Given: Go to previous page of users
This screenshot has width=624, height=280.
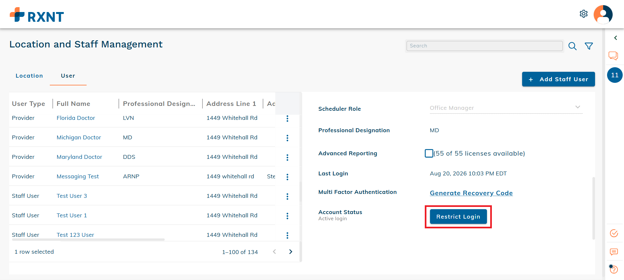Looking at the screenshot, I should pos(274,252).
